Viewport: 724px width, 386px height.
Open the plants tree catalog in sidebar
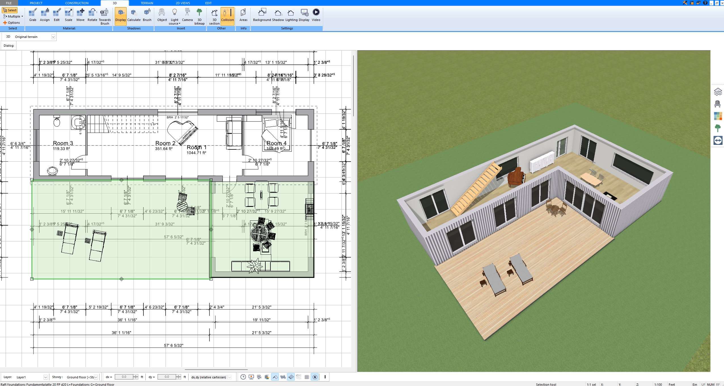coord(717,128)
